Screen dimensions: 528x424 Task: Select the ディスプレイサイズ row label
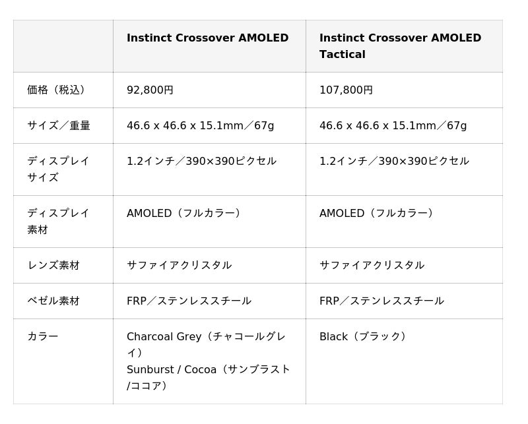(x=58, y=169)
